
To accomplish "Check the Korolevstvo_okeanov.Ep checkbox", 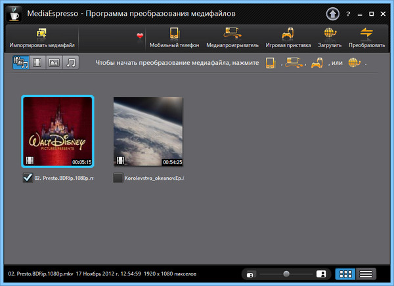I will pyautogui.click(x=118, y=178).
